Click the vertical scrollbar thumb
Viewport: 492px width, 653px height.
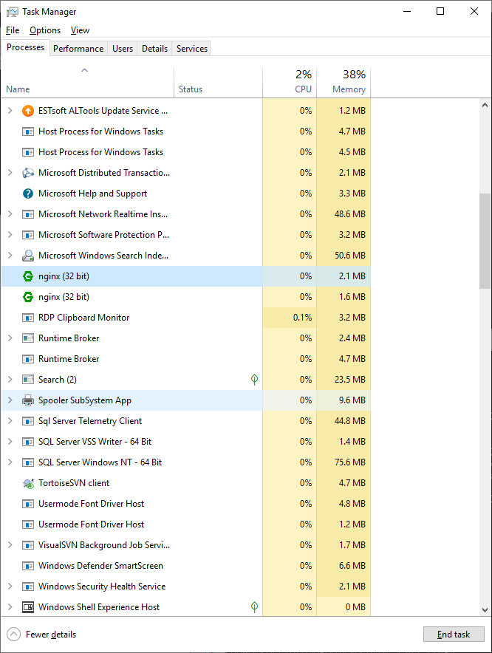(x=485, y=241)
